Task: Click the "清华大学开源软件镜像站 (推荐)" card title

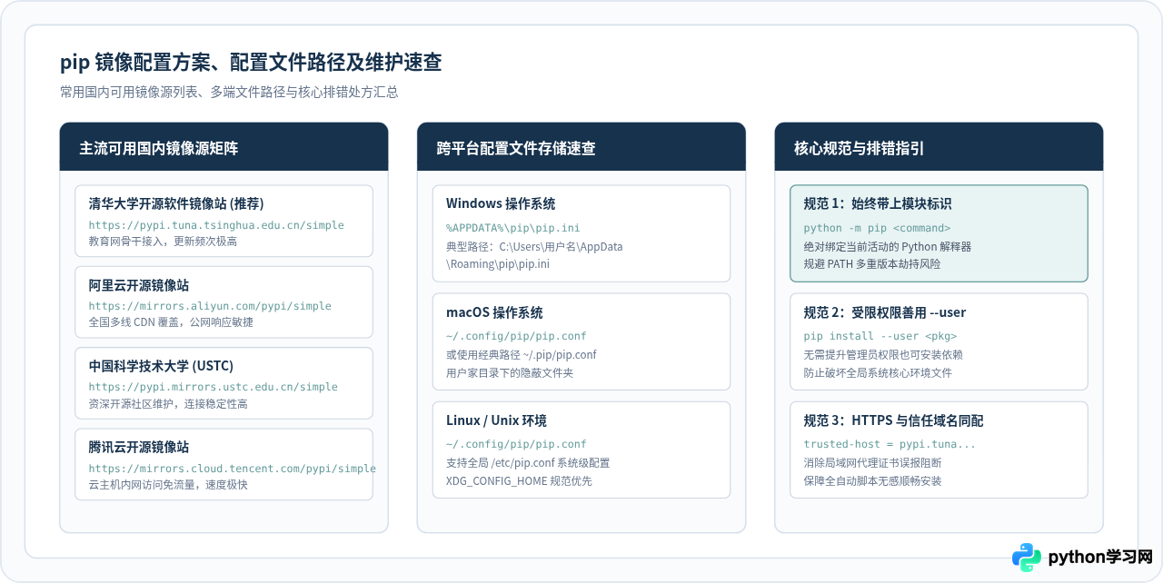Action: point(176,203)
